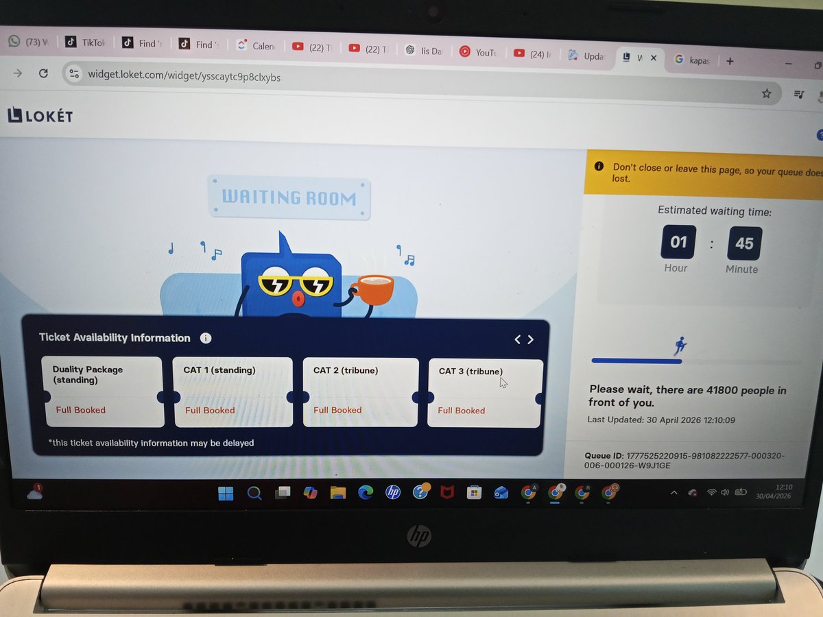Click the warning info icon in yellow banner
This screenshot has height=617, width=823.
[x=599, y=167]
